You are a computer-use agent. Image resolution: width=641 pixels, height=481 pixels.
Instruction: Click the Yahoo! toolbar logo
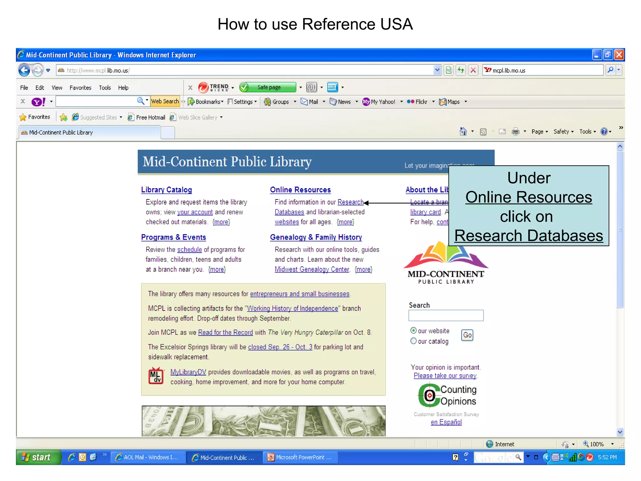[38, 102]
